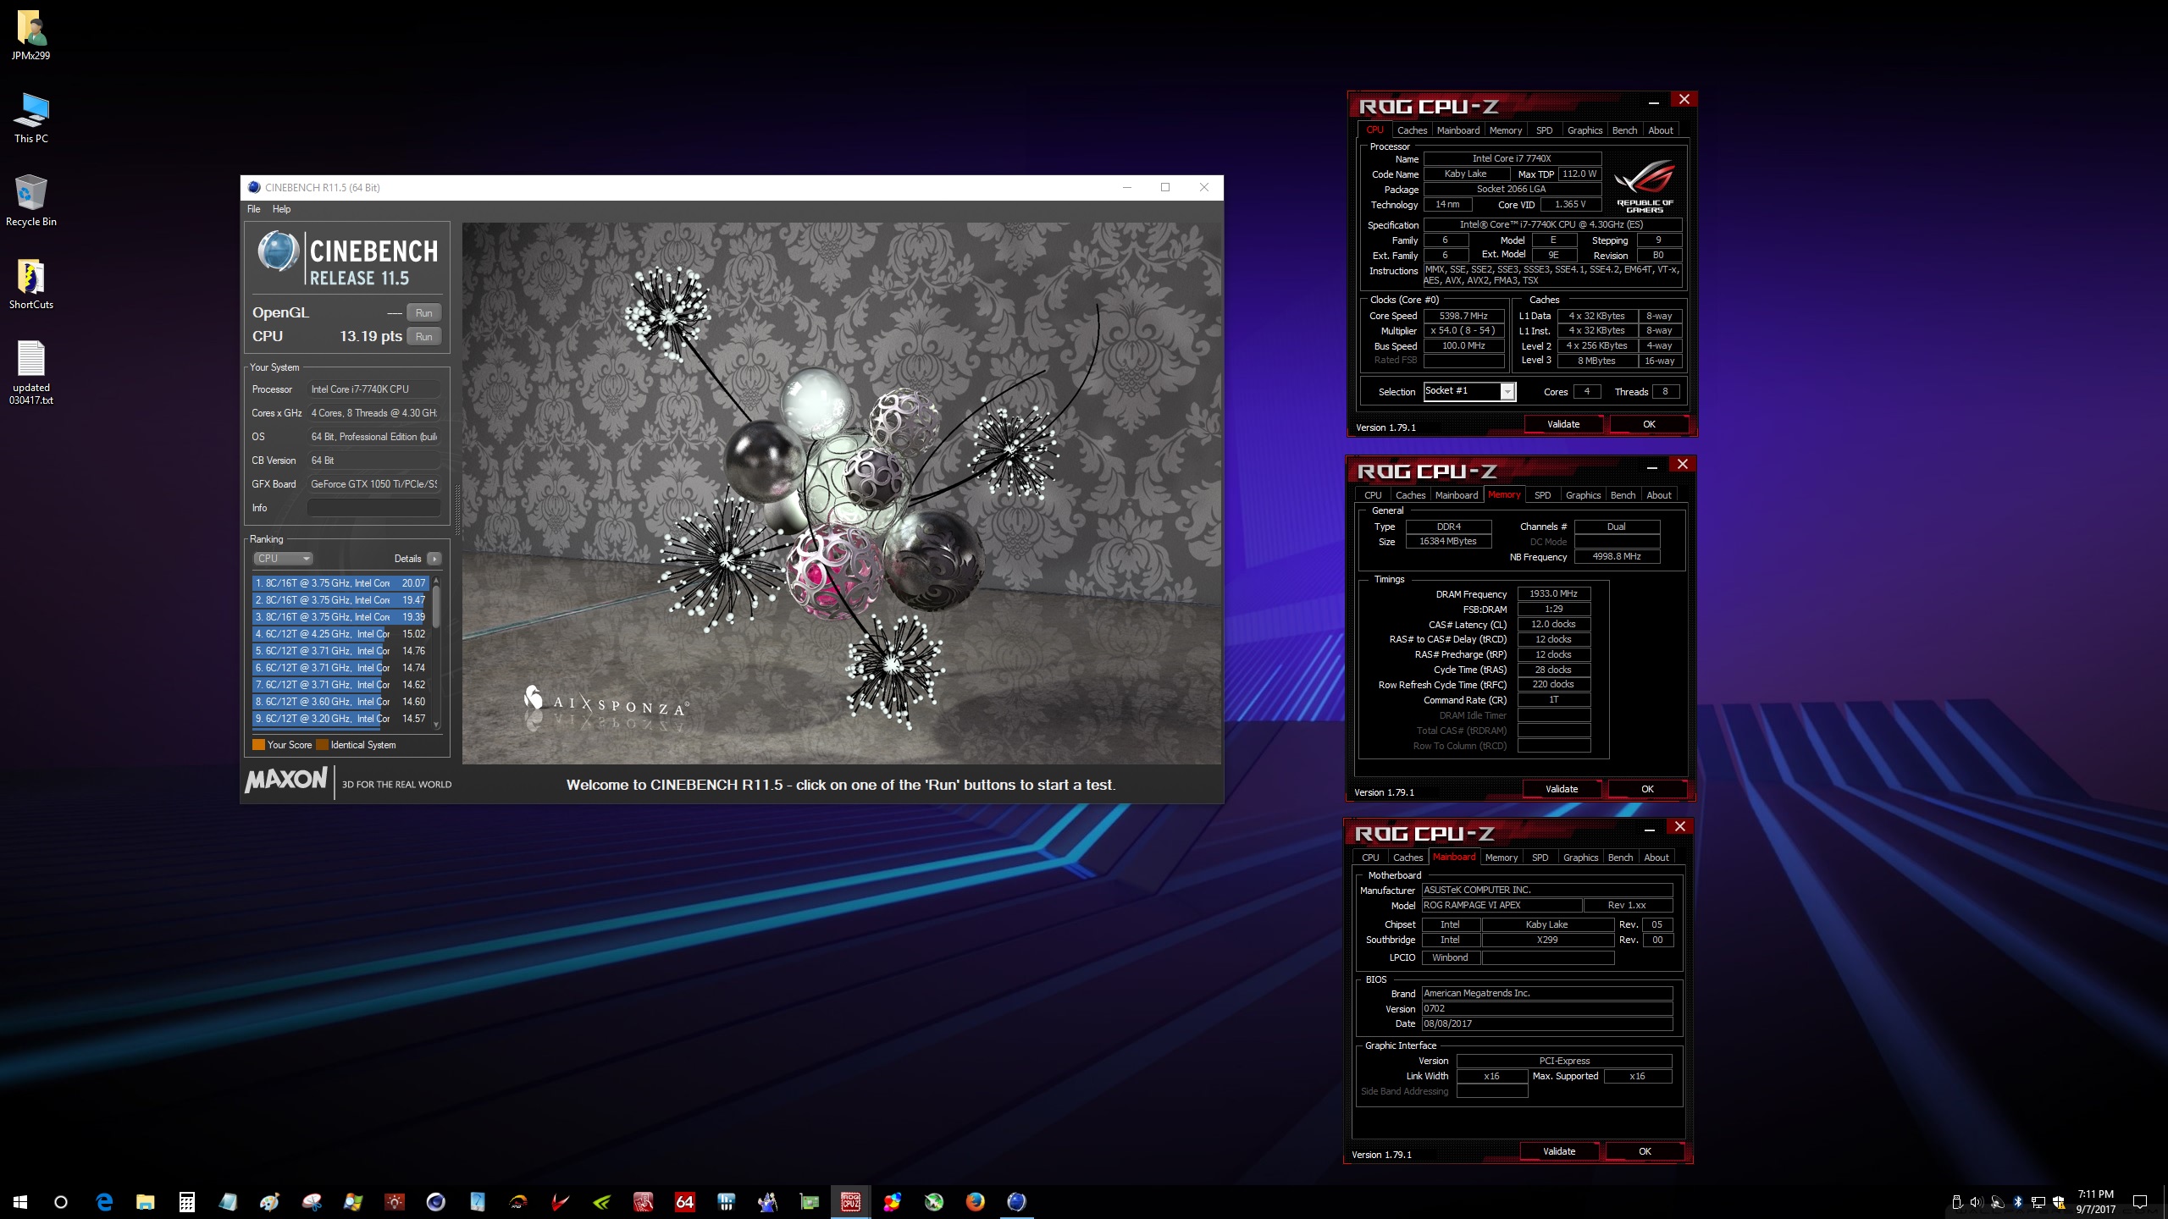
Task: Switch to Cinebench icon in taskbar
Action: click(1017, 1202)
